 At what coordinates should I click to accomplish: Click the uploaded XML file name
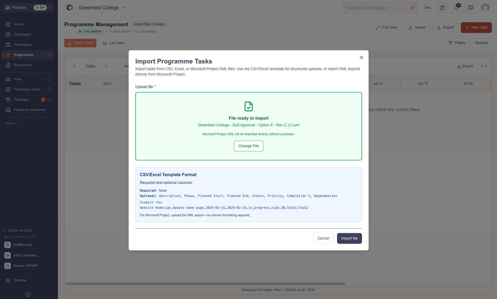tap(249, 125)
